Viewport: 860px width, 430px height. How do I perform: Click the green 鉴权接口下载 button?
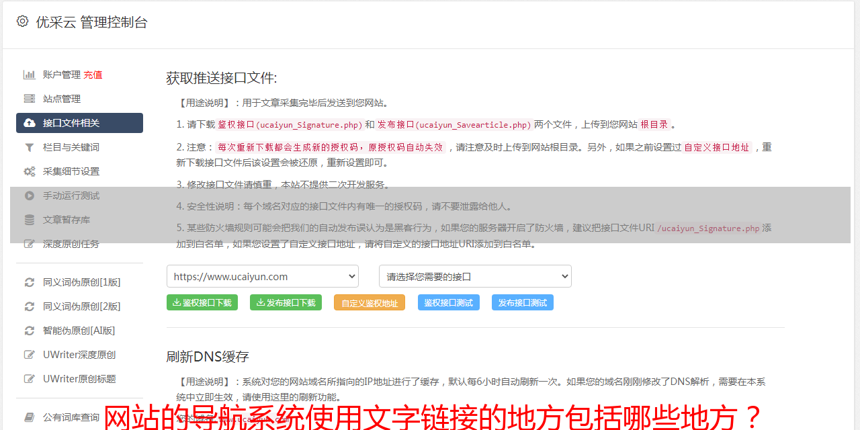click(x=202, y=302)
